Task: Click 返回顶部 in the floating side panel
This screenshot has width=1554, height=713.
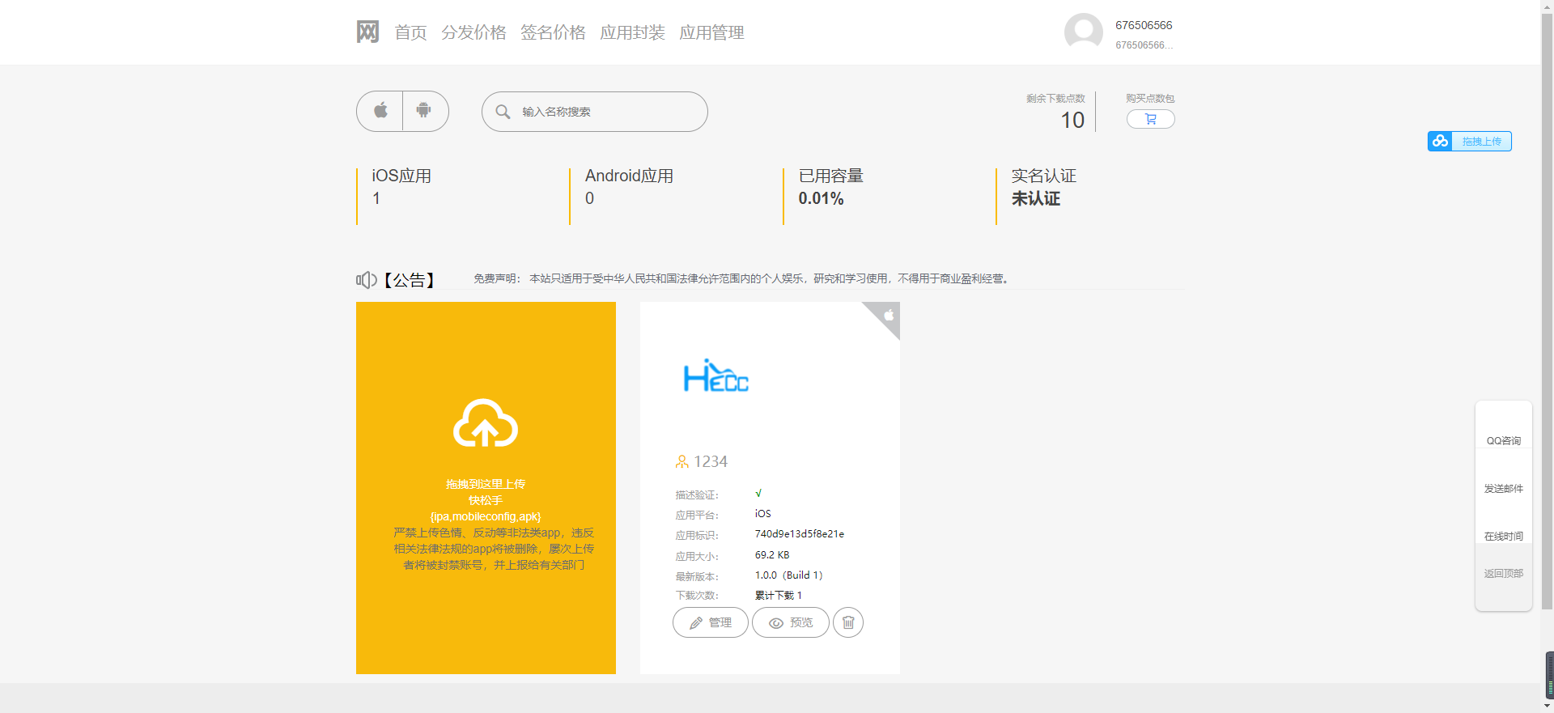Action: (x=1503, y=573)
